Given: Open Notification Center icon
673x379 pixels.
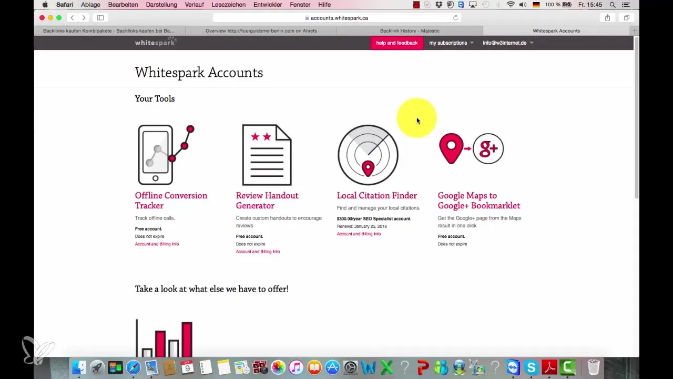Looking at the screenshot, I should pos(626,5).
